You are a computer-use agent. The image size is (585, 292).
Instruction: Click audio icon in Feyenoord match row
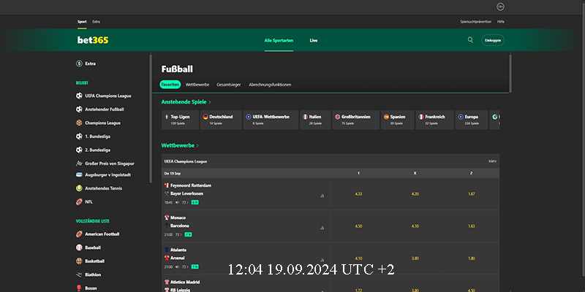point(177,203)
